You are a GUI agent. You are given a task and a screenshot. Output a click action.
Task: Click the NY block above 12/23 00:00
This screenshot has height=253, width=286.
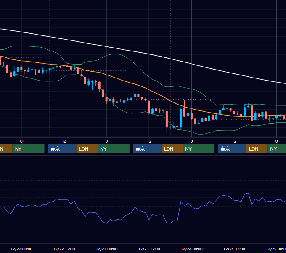click(x=114, y=149)
